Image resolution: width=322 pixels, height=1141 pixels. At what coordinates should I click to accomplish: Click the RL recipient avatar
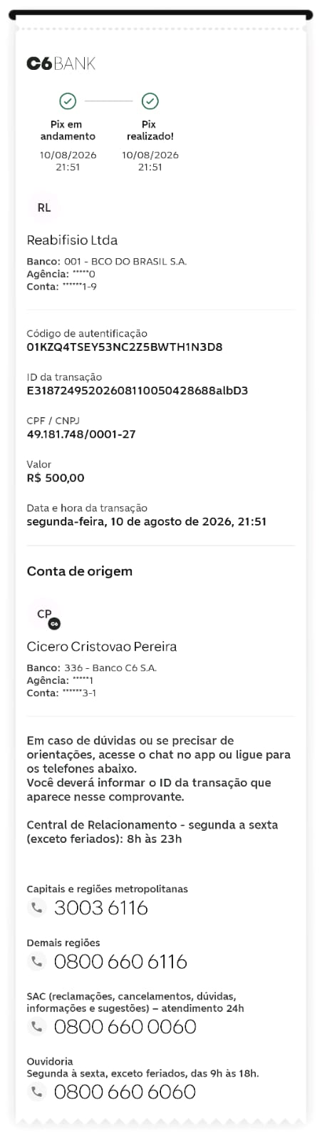coord(44,208)
